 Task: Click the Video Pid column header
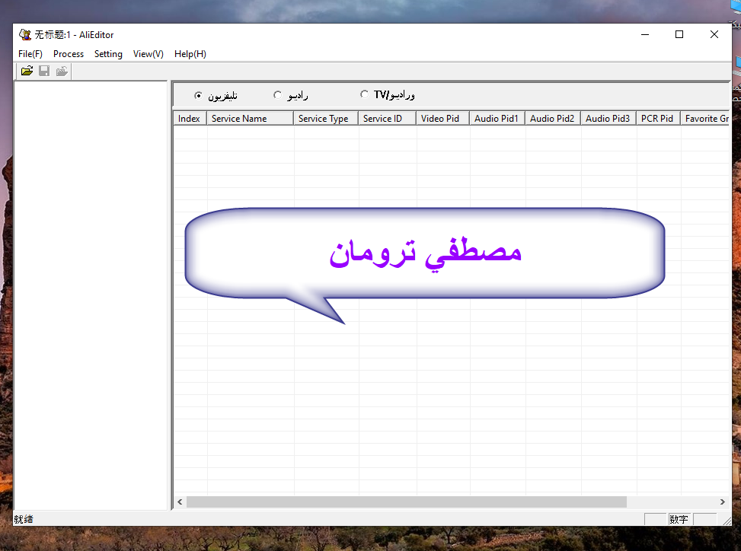[x=442, y=119]
